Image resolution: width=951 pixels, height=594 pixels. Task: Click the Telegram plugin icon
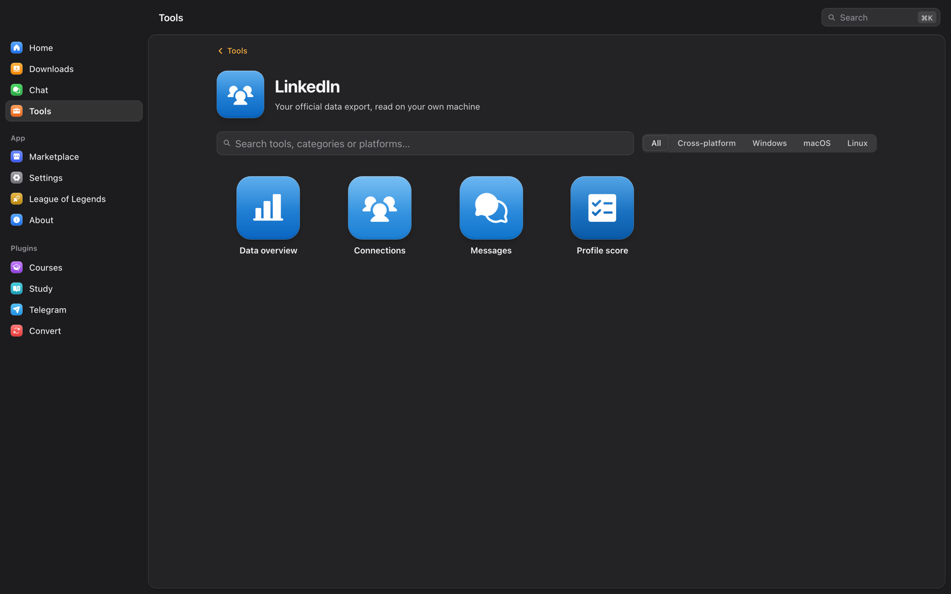pos(17,309)
